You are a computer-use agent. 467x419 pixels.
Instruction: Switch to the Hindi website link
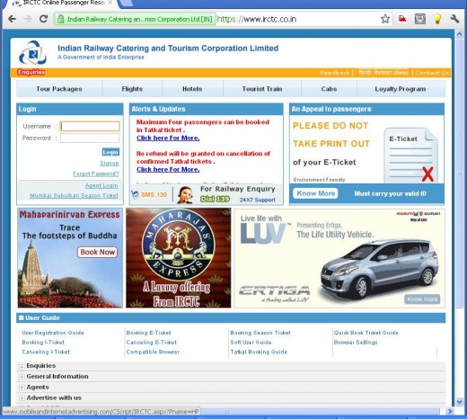click(x=383, y=73)
